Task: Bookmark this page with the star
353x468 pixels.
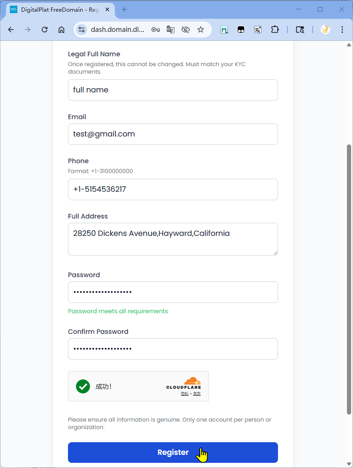Action: 201,30
